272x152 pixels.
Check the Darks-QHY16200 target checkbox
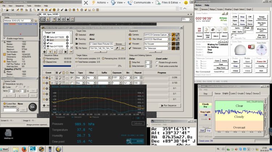pyautogui.click(x=45, y=37)
